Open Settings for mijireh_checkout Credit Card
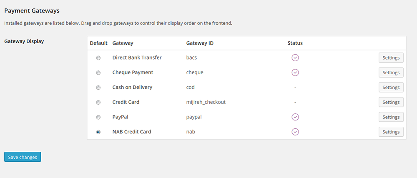This screenshot has height=178, width=417. [x=391, y=102]
